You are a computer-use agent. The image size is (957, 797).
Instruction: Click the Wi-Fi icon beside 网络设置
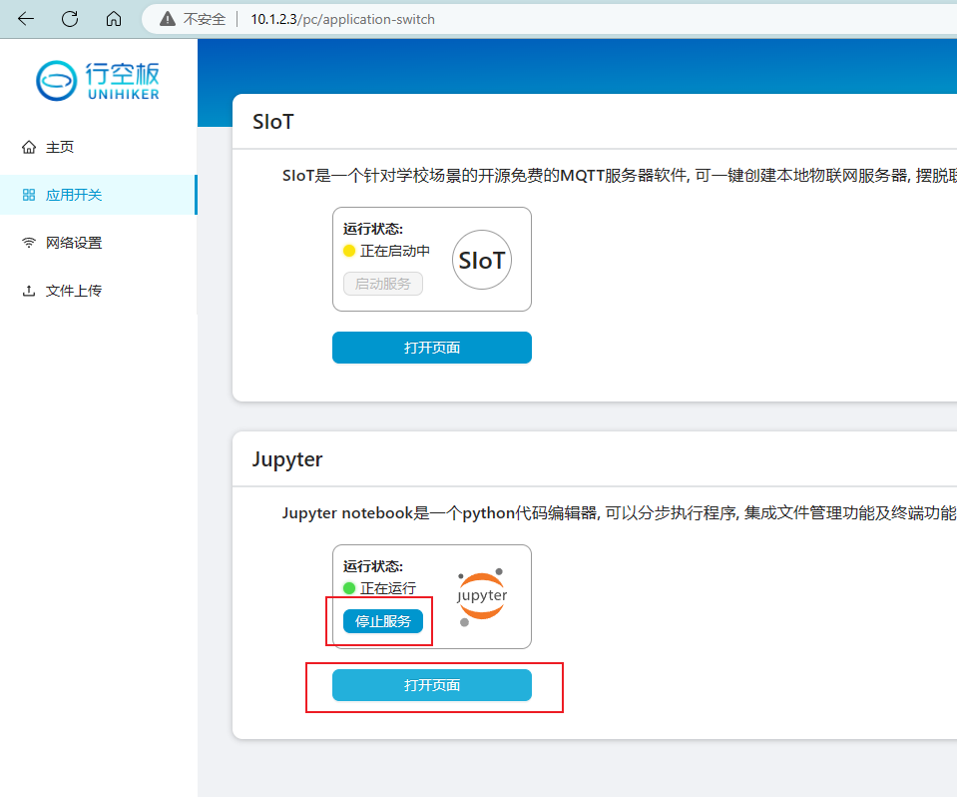(x=29, y=243)
